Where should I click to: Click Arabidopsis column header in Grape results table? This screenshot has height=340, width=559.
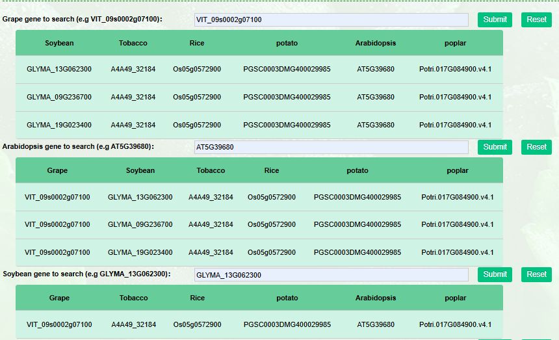[375, 44]
